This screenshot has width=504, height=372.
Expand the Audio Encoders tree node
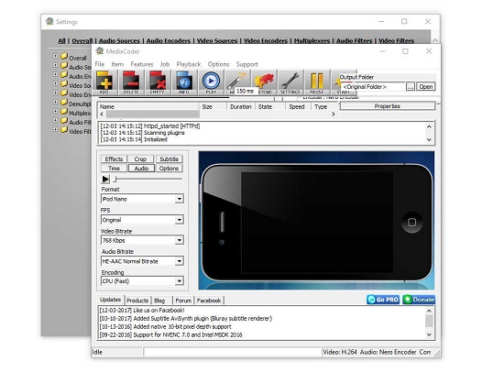(55, 74)
